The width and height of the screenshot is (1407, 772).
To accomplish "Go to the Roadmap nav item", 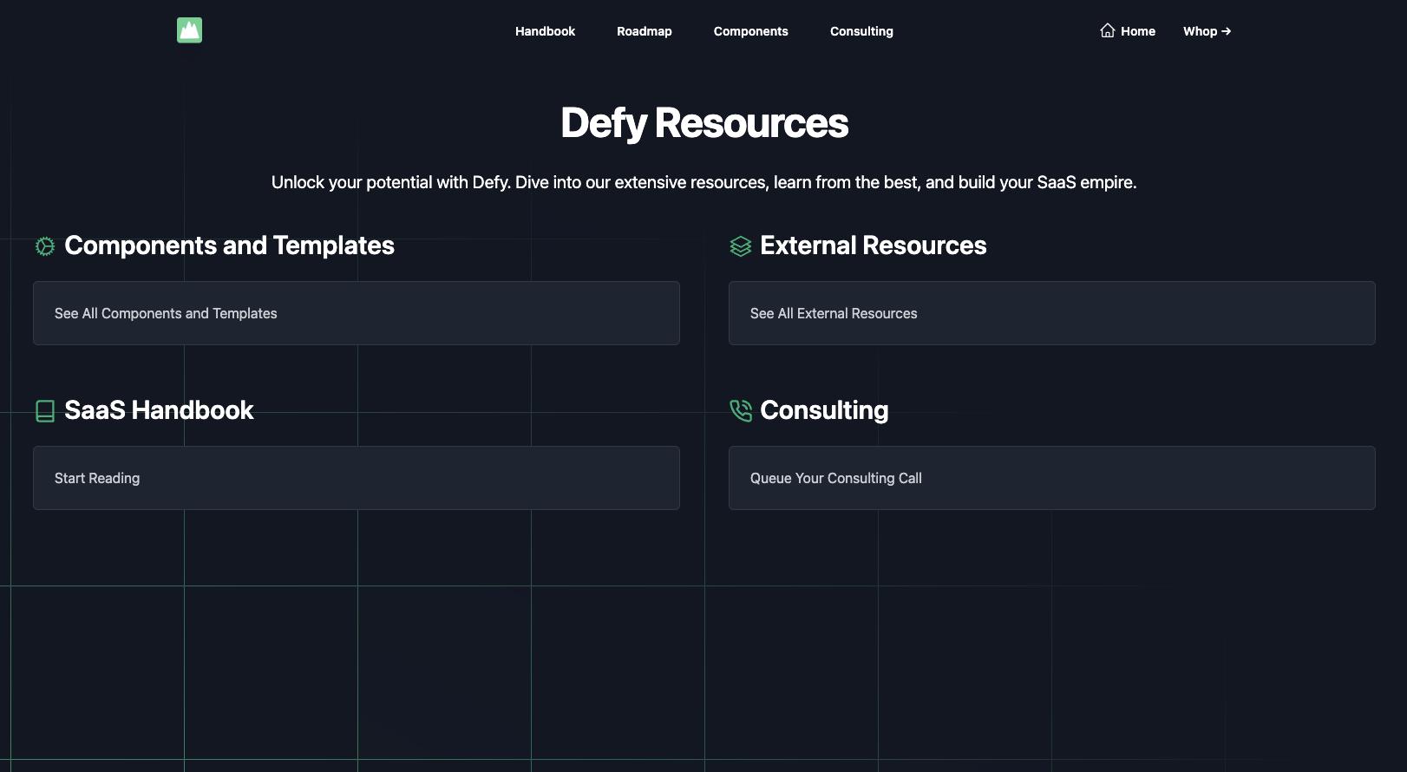I will [645, 31].
